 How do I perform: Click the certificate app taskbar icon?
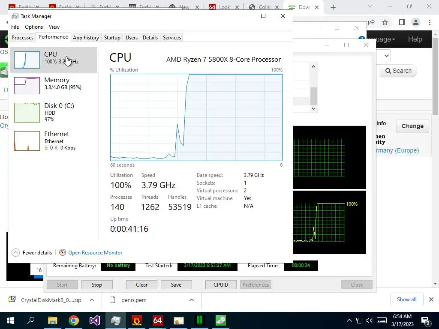pos(179,320)
